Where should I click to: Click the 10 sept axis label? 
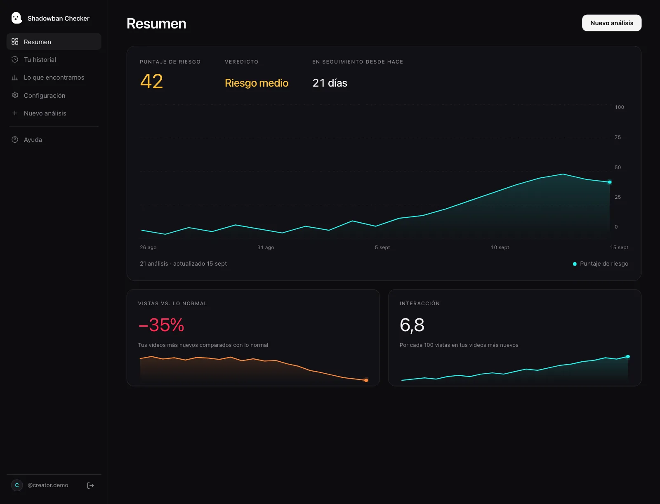500,247
